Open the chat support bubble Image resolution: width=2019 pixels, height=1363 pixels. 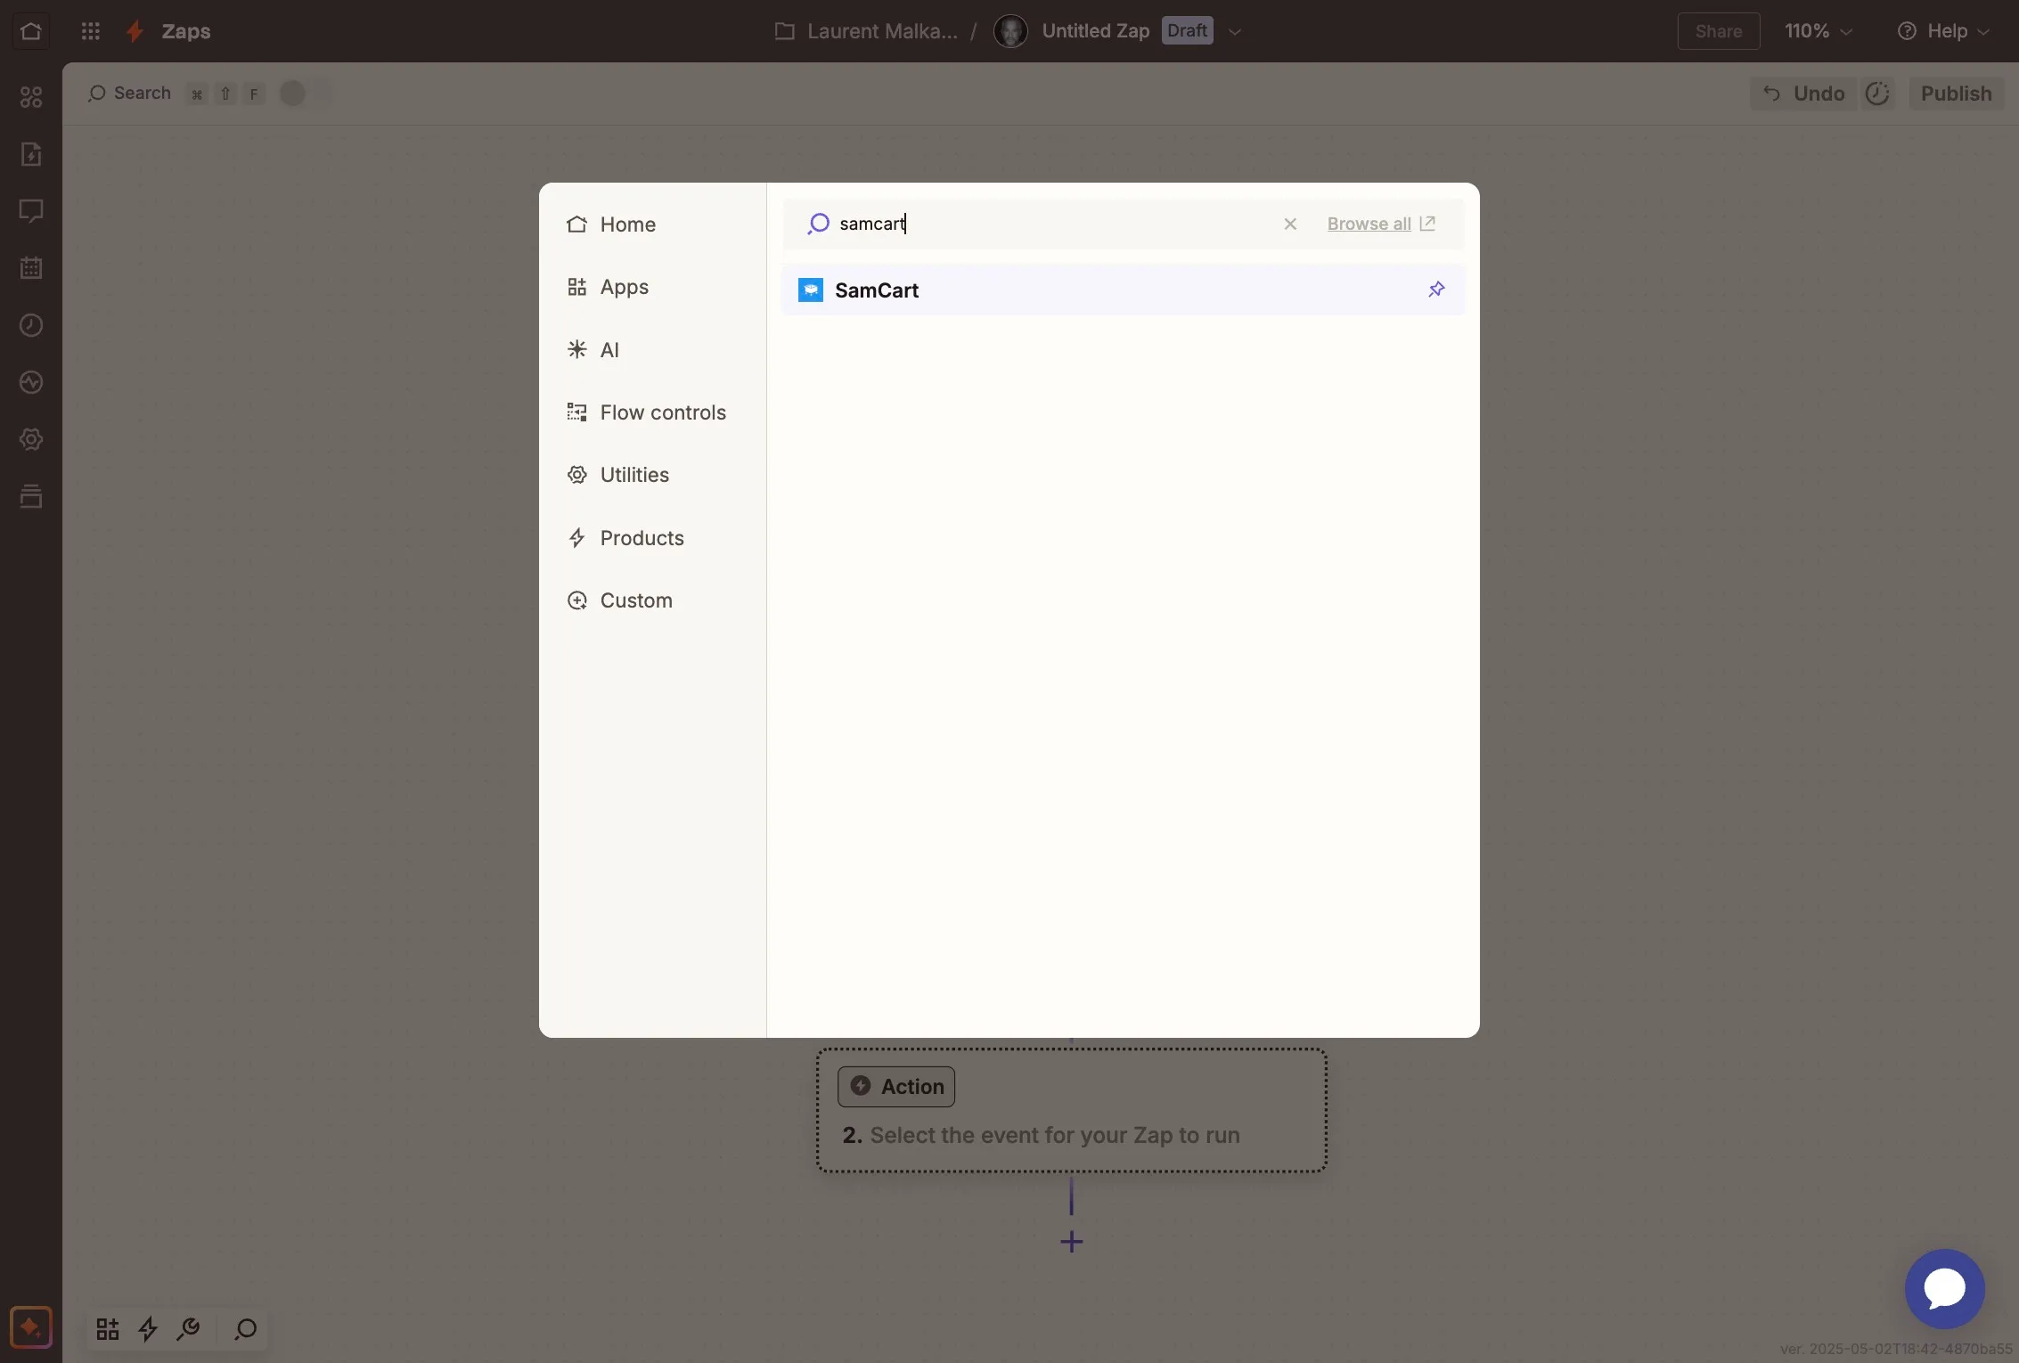point(1944,1289)
